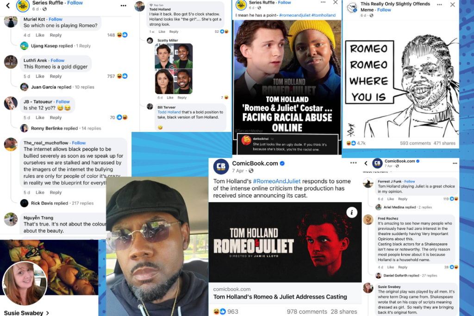Expand Juan García replied 10 replies
This screenshot has height=316, width=474.
[62, 87]
